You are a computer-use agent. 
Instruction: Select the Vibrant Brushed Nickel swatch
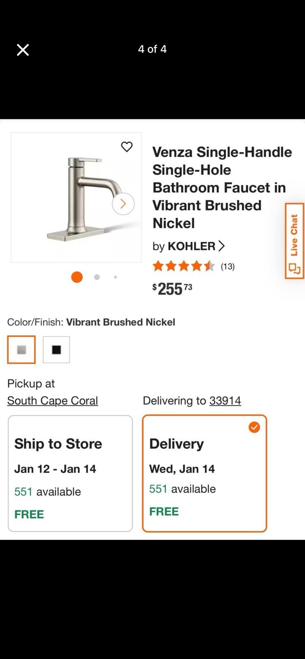pos(21,350)
